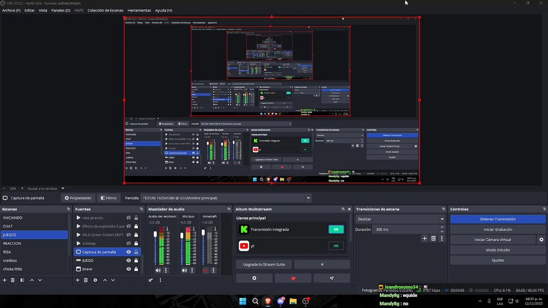Show MLG Green Screen source visibility

point(128,235)
